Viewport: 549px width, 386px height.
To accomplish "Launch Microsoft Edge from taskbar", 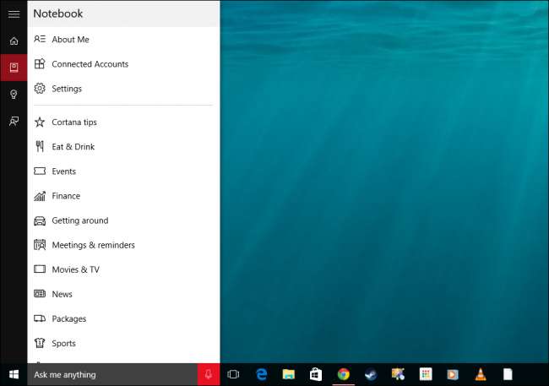I will 262,374.
